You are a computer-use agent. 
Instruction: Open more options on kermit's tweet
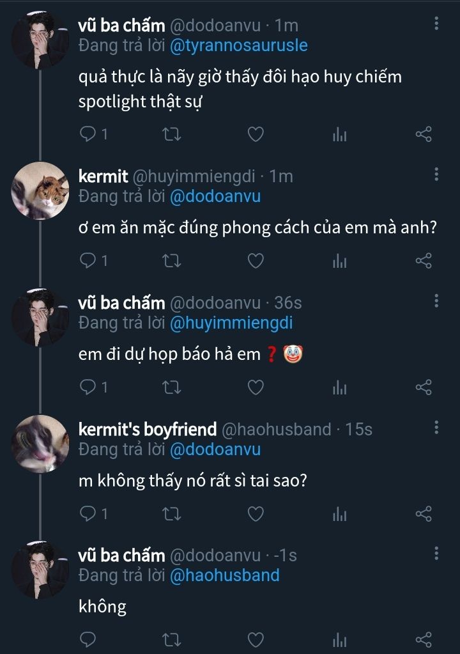[436, 175]
